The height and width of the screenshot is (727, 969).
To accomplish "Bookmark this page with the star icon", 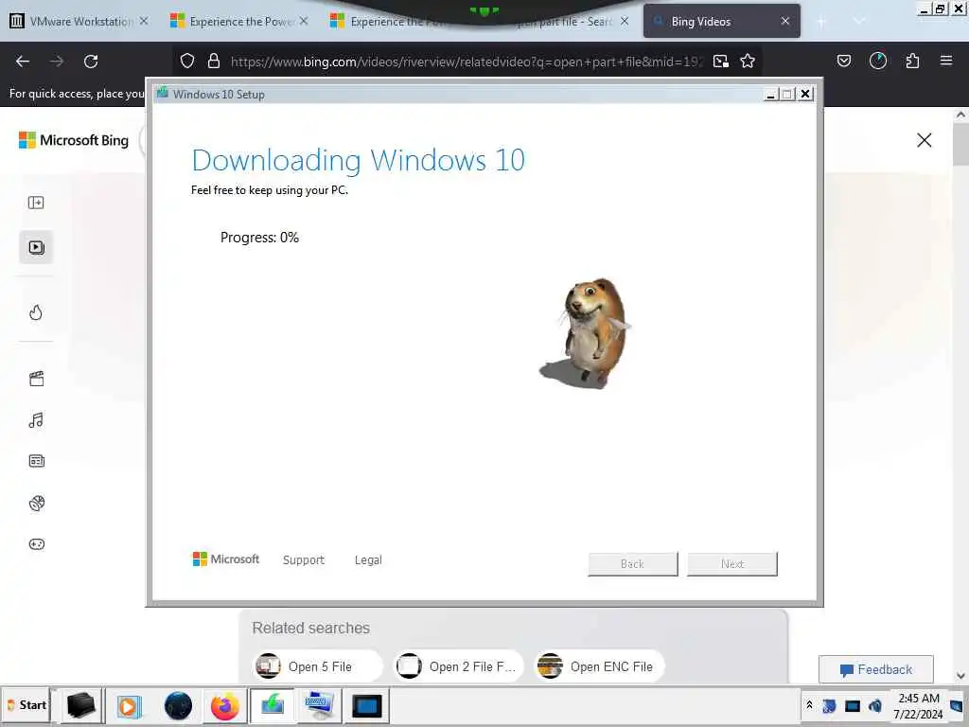I will (748, 61).
